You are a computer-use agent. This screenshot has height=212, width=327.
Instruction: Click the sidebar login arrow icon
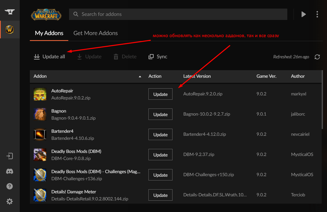pyautogui.click(x=10, y=156)
